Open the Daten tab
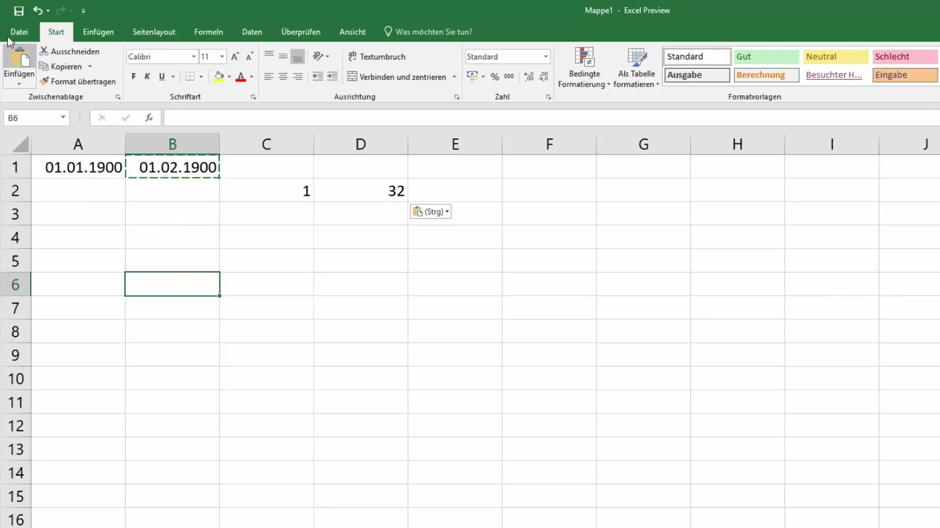This screenshot has height=528, width=940. coord(252,32)
